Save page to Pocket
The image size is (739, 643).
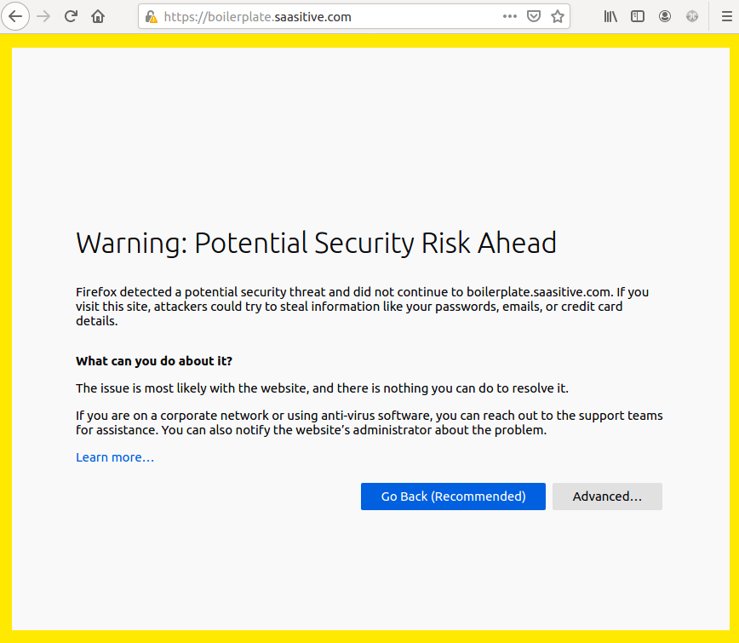coord(534,16)
